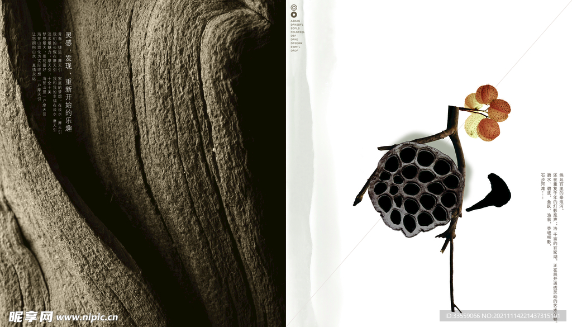Viewport: 572px width, 327px height.
Task: Click the vertical headline "灵感，发现，重新开始的乐趣"
Action: [69, 82]
